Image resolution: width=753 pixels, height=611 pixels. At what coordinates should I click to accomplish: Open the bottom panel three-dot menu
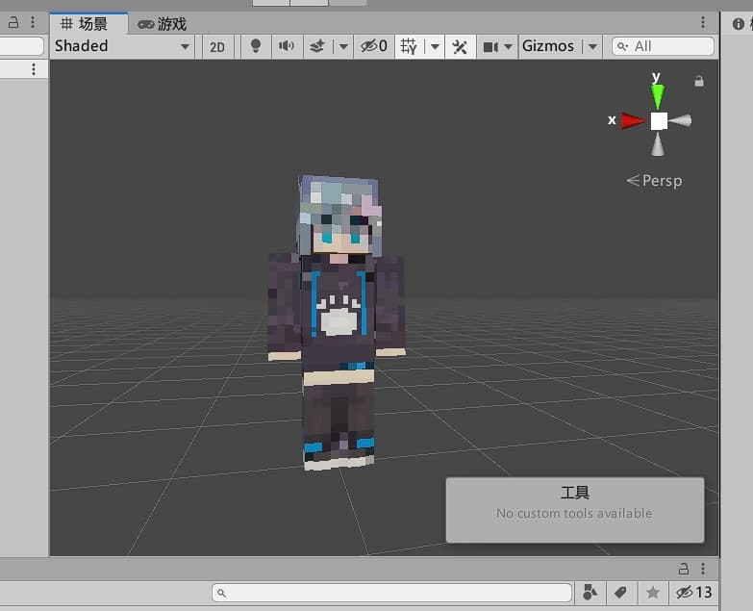(x=703, y=569)
